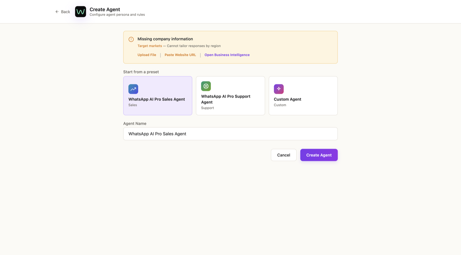Viewport: 461px width, 255px height.
Task: Open the Upload File link
Action: [x=147, y=55]
